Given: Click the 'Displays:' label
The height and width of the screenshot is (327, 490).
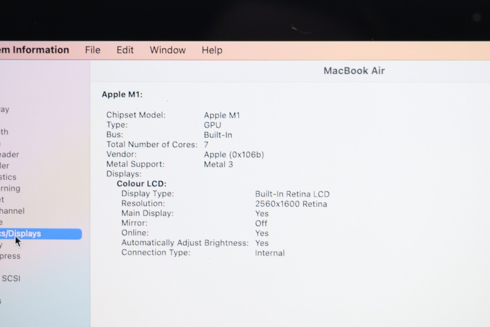Looking at the screenshot, I should pos(124,174).
